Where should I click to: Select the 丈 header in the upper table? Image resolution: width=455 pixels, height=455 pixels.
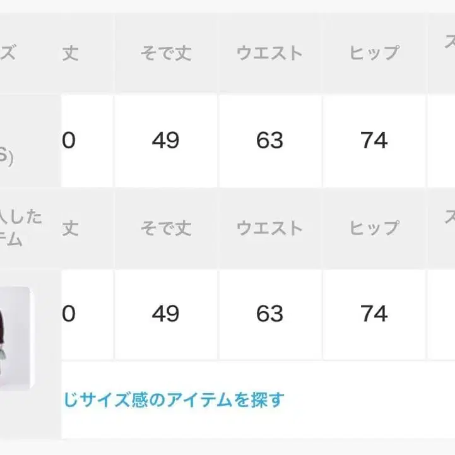pos(70,54)
